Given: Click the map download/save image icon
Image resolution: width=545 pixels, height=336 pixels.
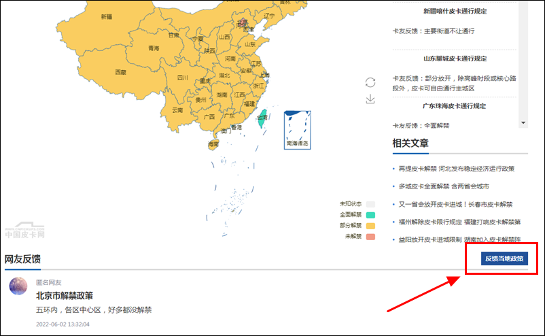Looking at the screenshot, I should point(370,99).
